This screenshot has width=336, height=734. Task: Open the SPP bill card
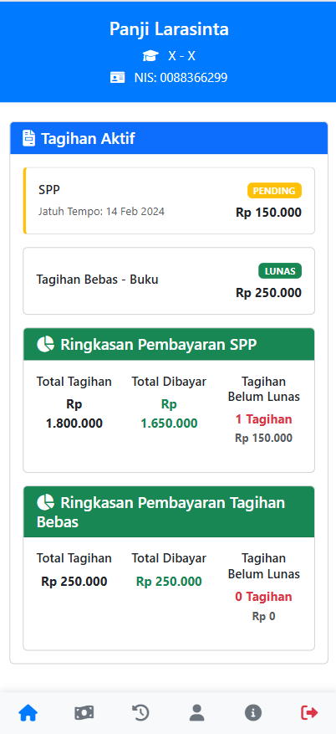pos(169,201)
